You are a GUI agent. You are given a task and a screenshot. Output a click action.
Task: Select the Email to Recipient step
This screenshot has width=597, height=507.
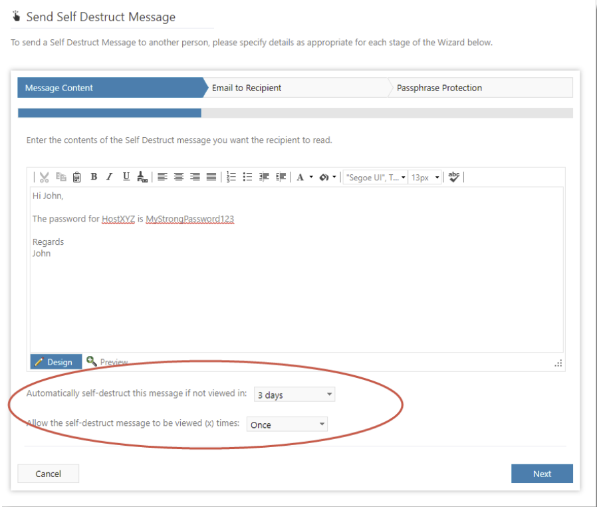point(247,88)
